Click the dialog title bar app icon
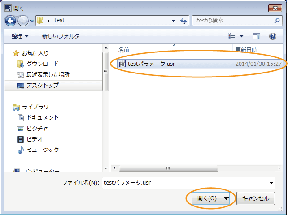This screenshot has height=215, width=288. (x=8, y=8)
